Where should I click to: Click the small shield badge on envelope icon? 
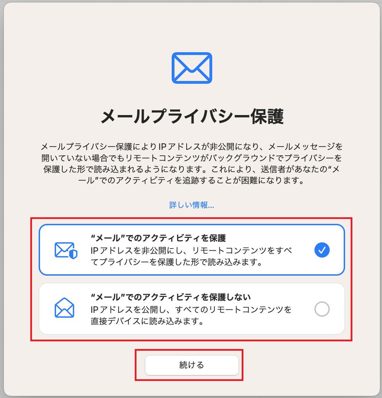[73, 254]
